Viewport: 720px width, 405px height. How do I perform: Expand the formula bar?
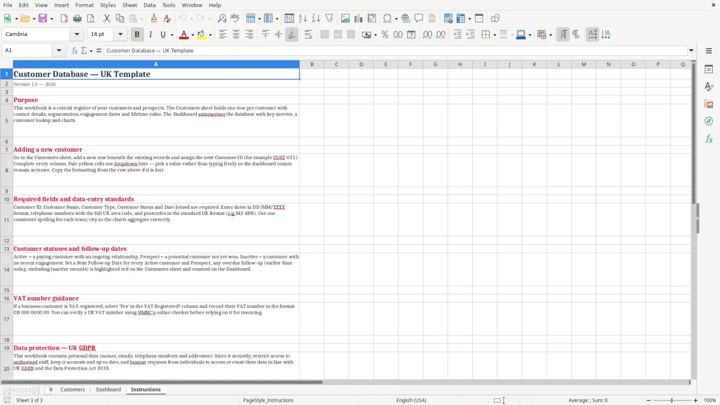click(x=691, y=50)
